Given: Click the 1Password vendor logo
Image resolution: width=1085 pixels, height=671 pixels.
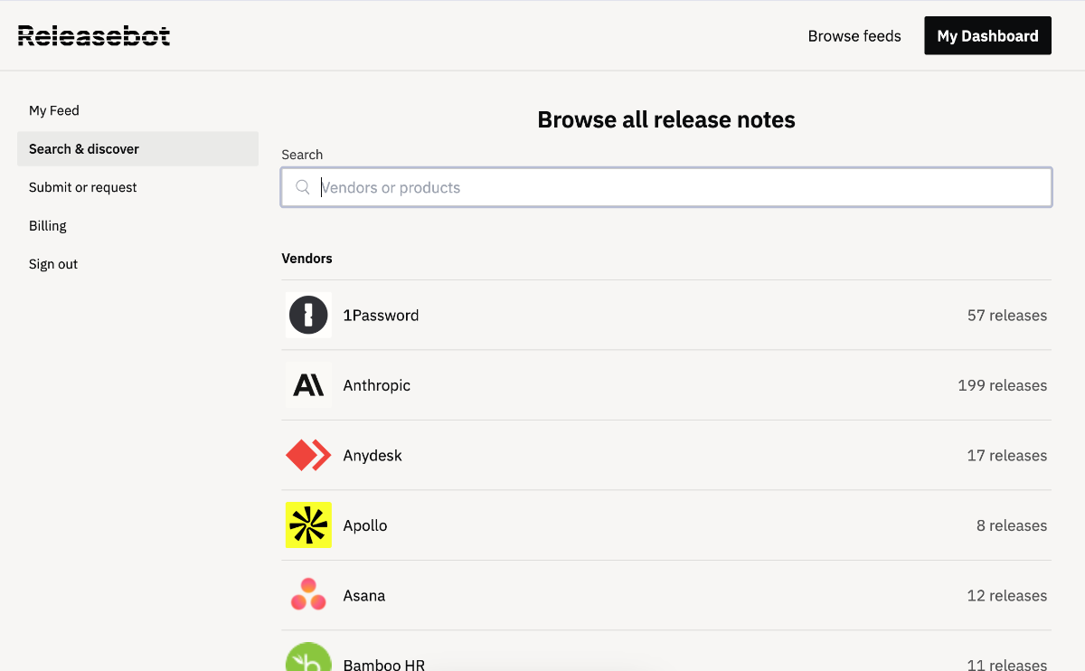Looking at the screenshot, I should 308,316.
